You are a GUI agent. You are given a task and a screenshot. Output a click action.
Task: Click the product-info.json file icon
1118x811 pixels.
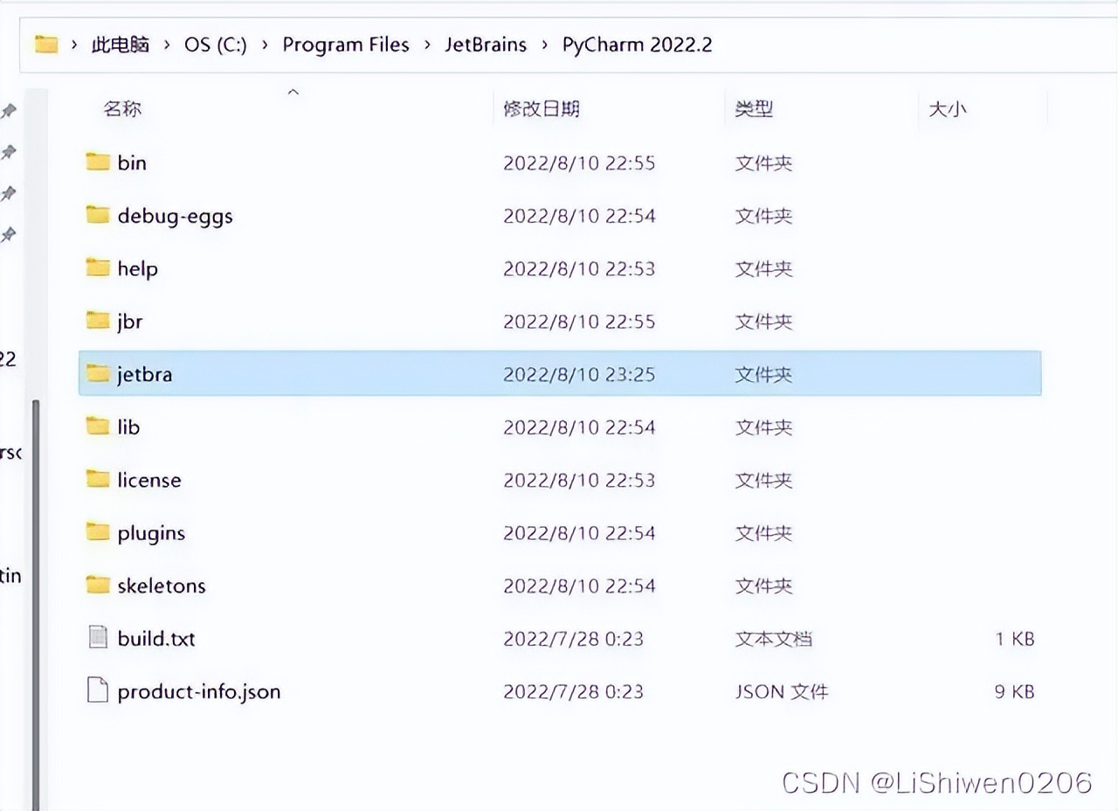tap(98, 690)
